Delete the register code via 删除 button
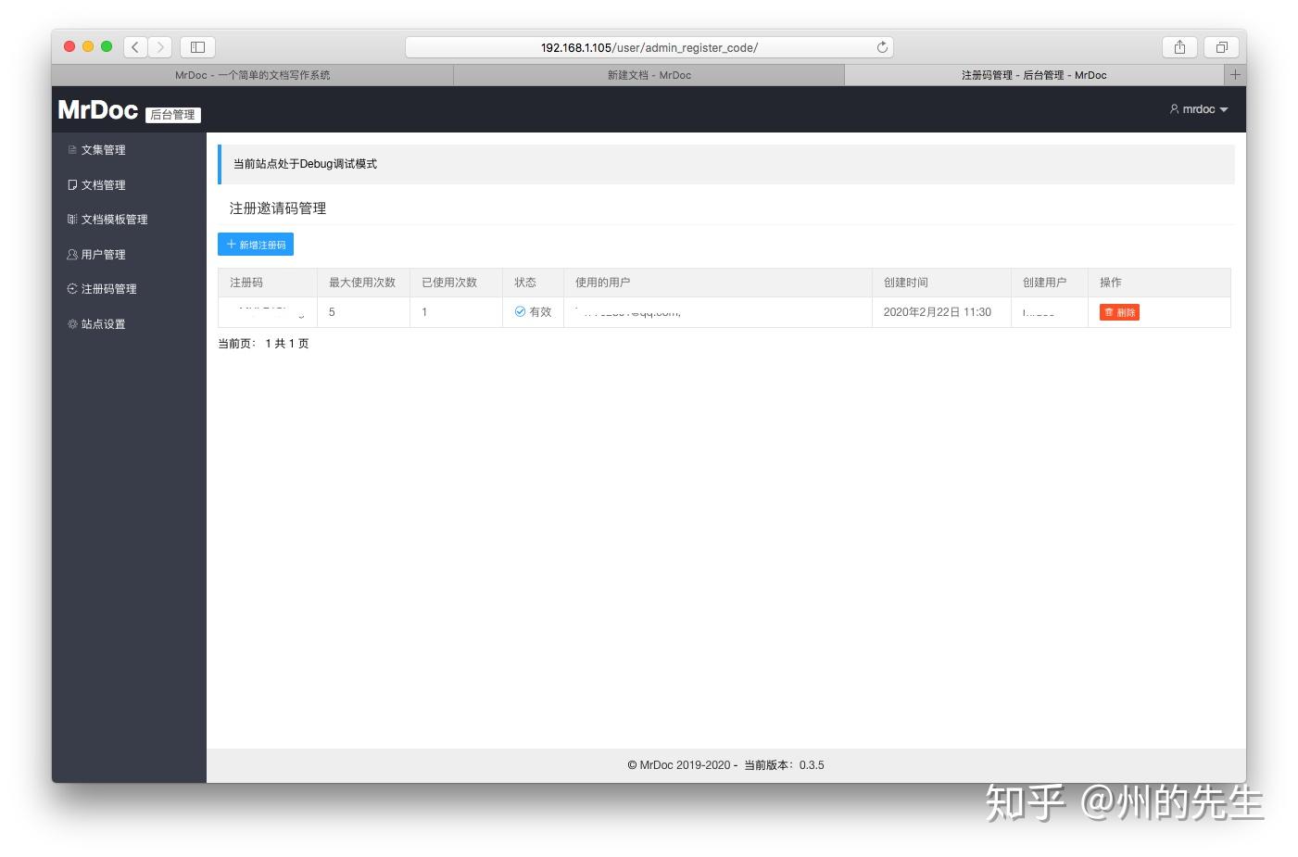 coord(1118,312)
